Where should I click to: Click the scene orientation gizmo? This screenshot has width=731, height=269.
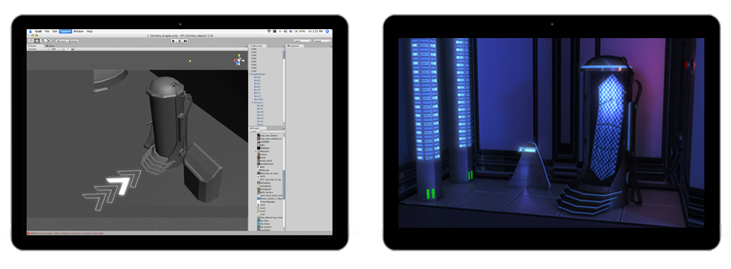(x=238, y=62)
